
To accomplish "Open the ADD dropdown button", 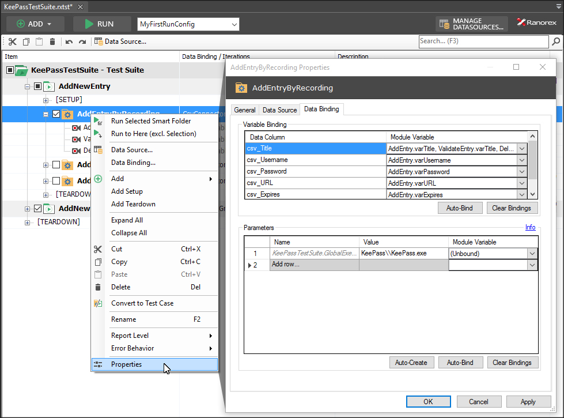I will pos(35,24).
